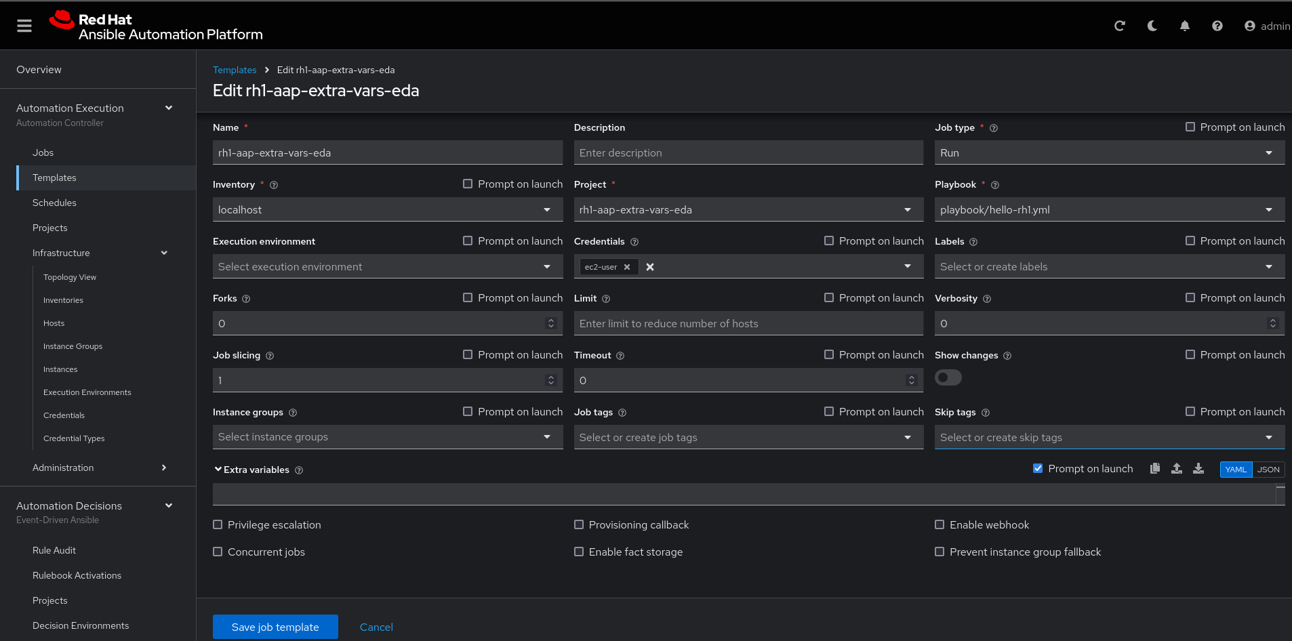Image resolution: width=1292 pixels, height=641 pixels.
Task: Collapse Automation Execution nav section
Action: (169, 108)
